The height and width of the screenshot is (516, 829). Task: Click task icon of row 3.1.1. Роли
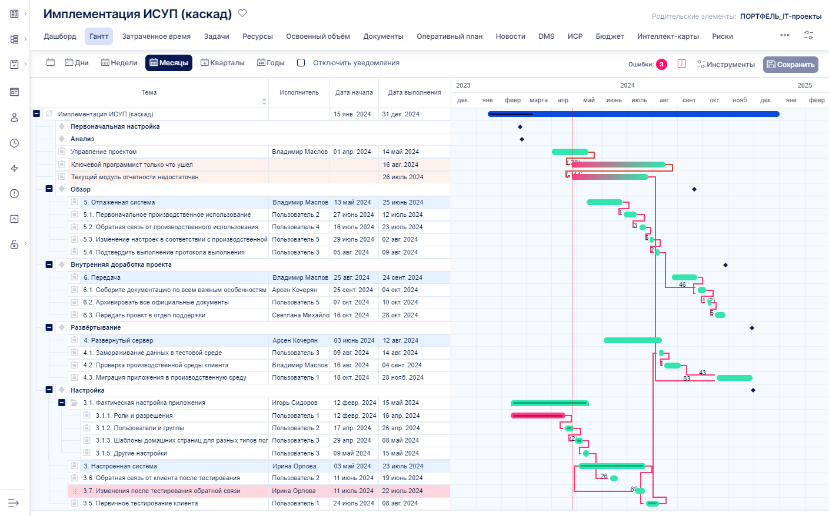[x=87, y=416]
